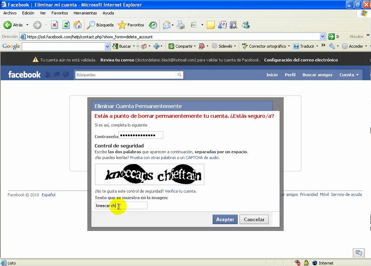The height and width of the screenshot is (266, 371).
Task: Click 'Prueba con otras palabras' link
Action: coord(153,158)
